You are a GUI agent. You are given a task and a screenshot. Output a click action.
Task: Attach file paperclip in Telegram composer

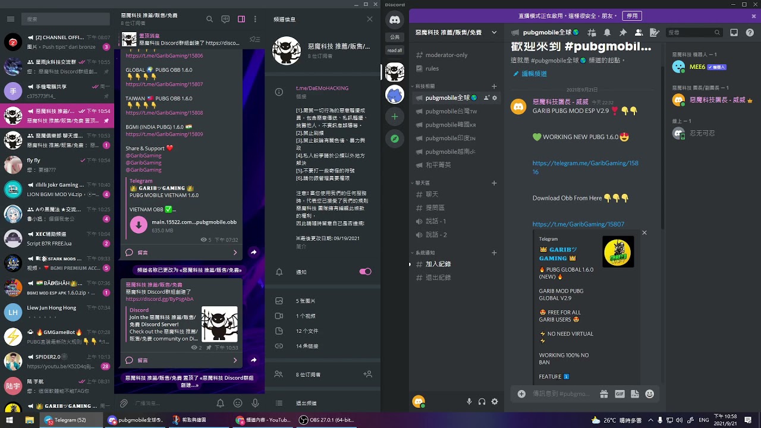124,403
